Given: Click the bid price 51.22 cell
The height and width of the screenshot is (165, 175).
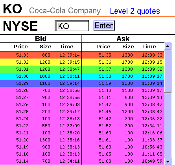Looking at the screenshot, I should pyautogui.click(x=22, y=126).
